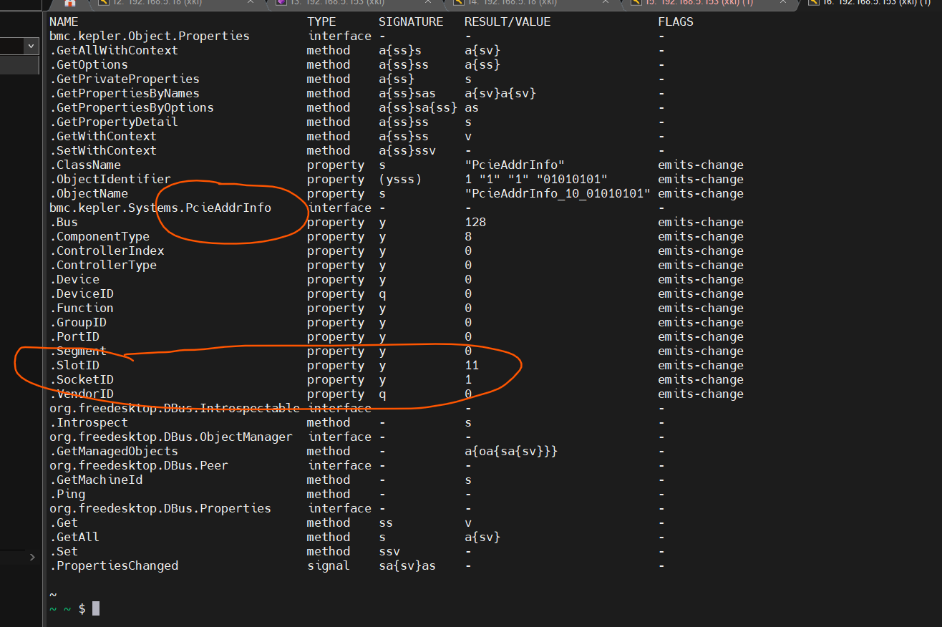942x627 pixels.
Task: Click the terminal prompt cursor
Action: pyautogui.click(x=96, y=608)
